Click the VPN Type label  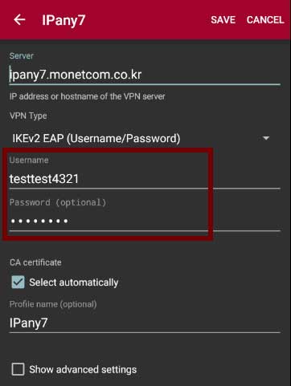pos(28,116)
